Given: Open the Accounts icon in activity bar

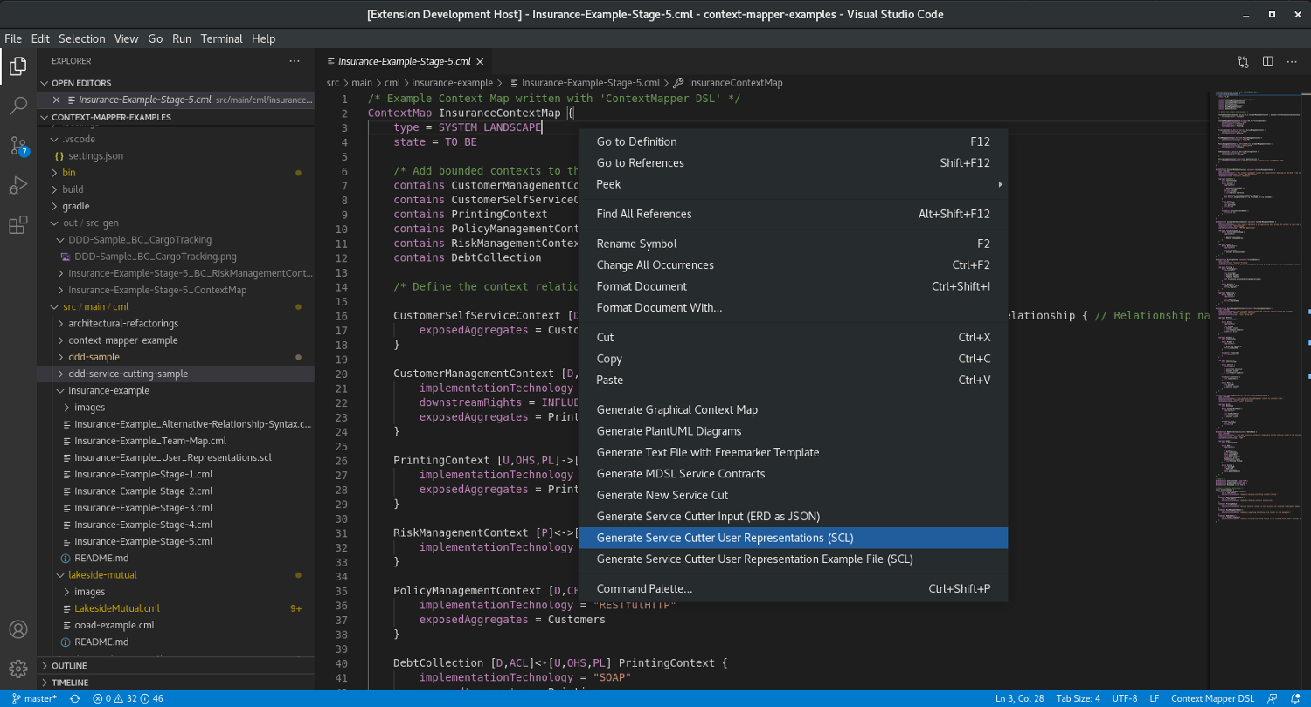Looking at the screenshot, I should click(17, 629).
